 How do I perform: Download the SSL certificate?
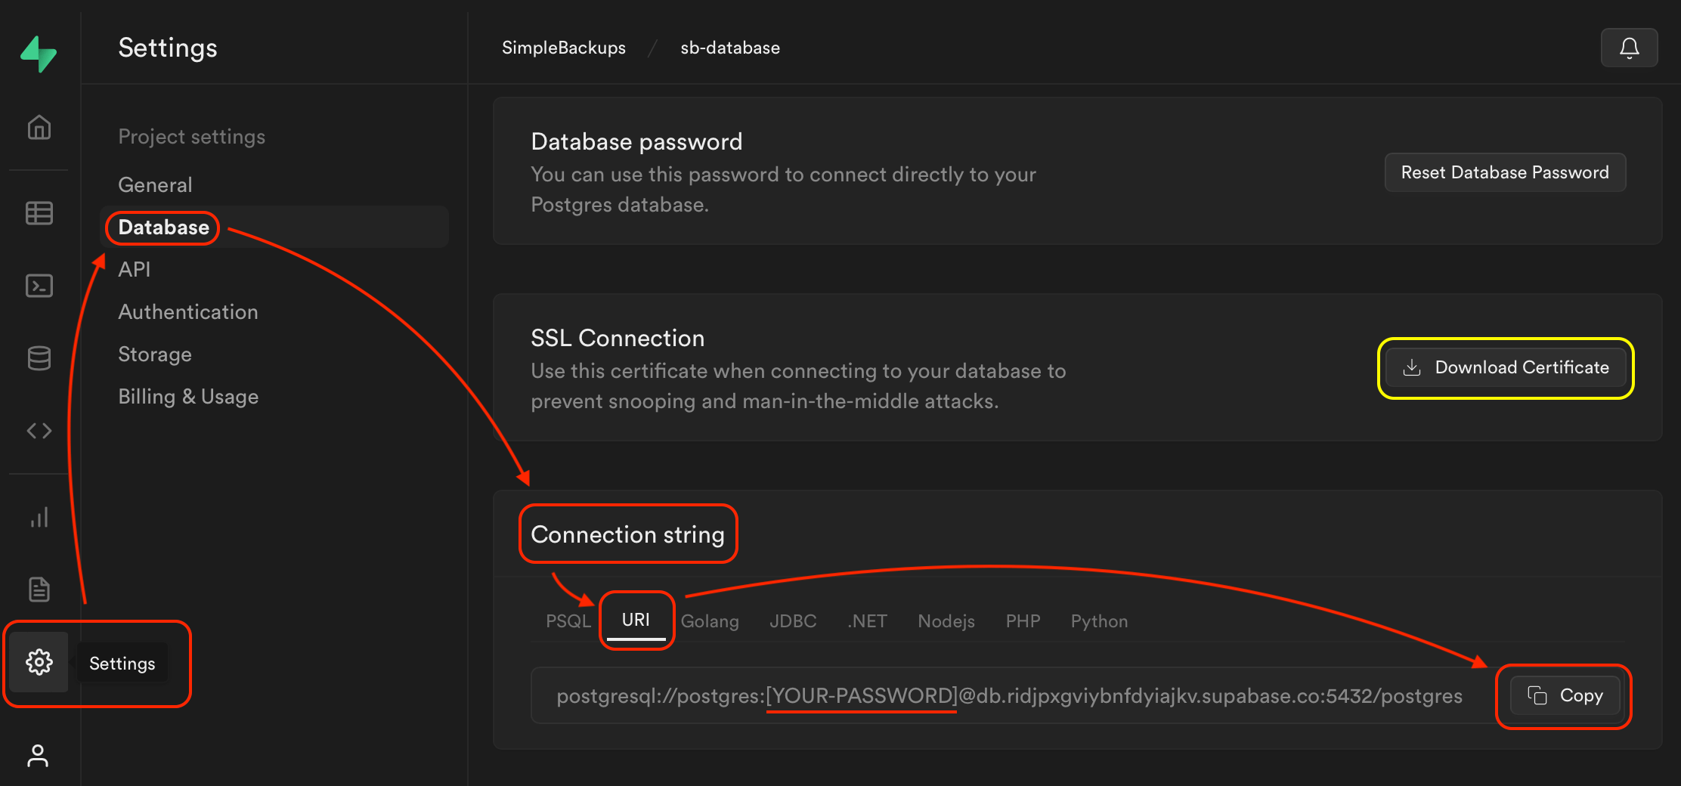tap(1505, 367)
